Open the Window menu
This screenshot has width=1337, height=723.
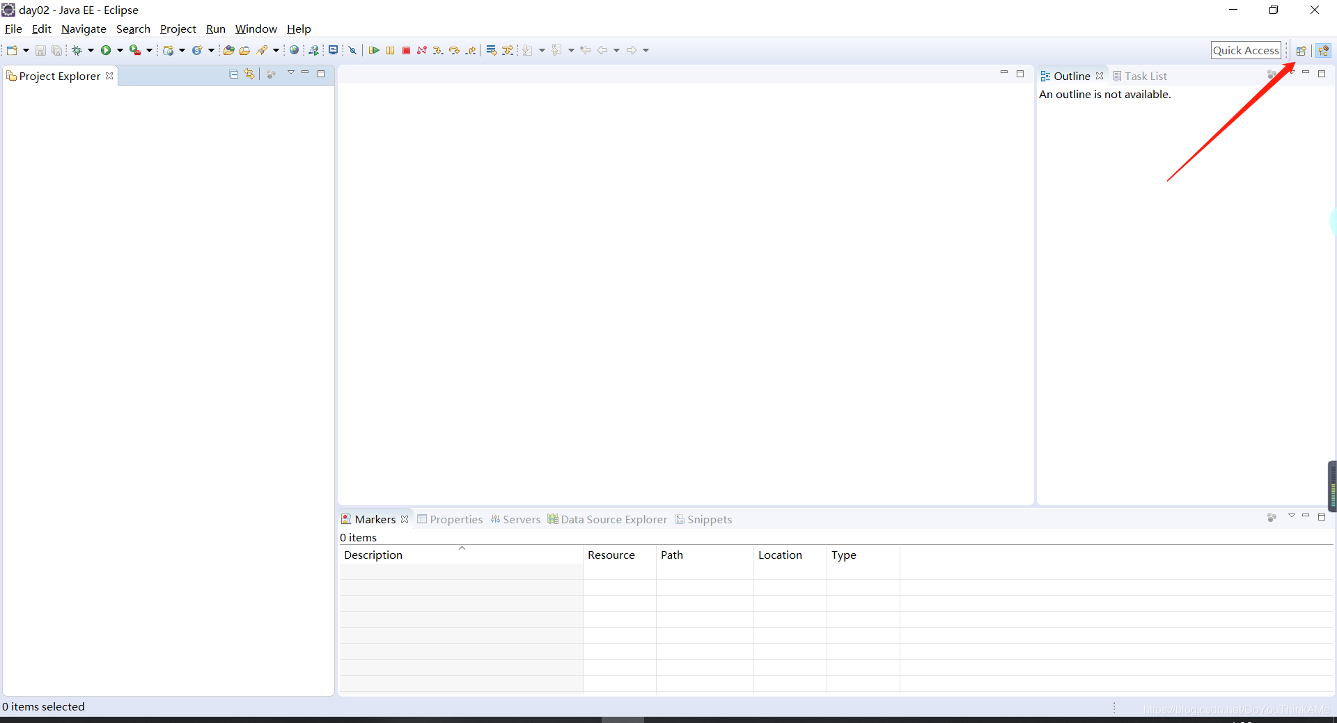tap(256, 29)
